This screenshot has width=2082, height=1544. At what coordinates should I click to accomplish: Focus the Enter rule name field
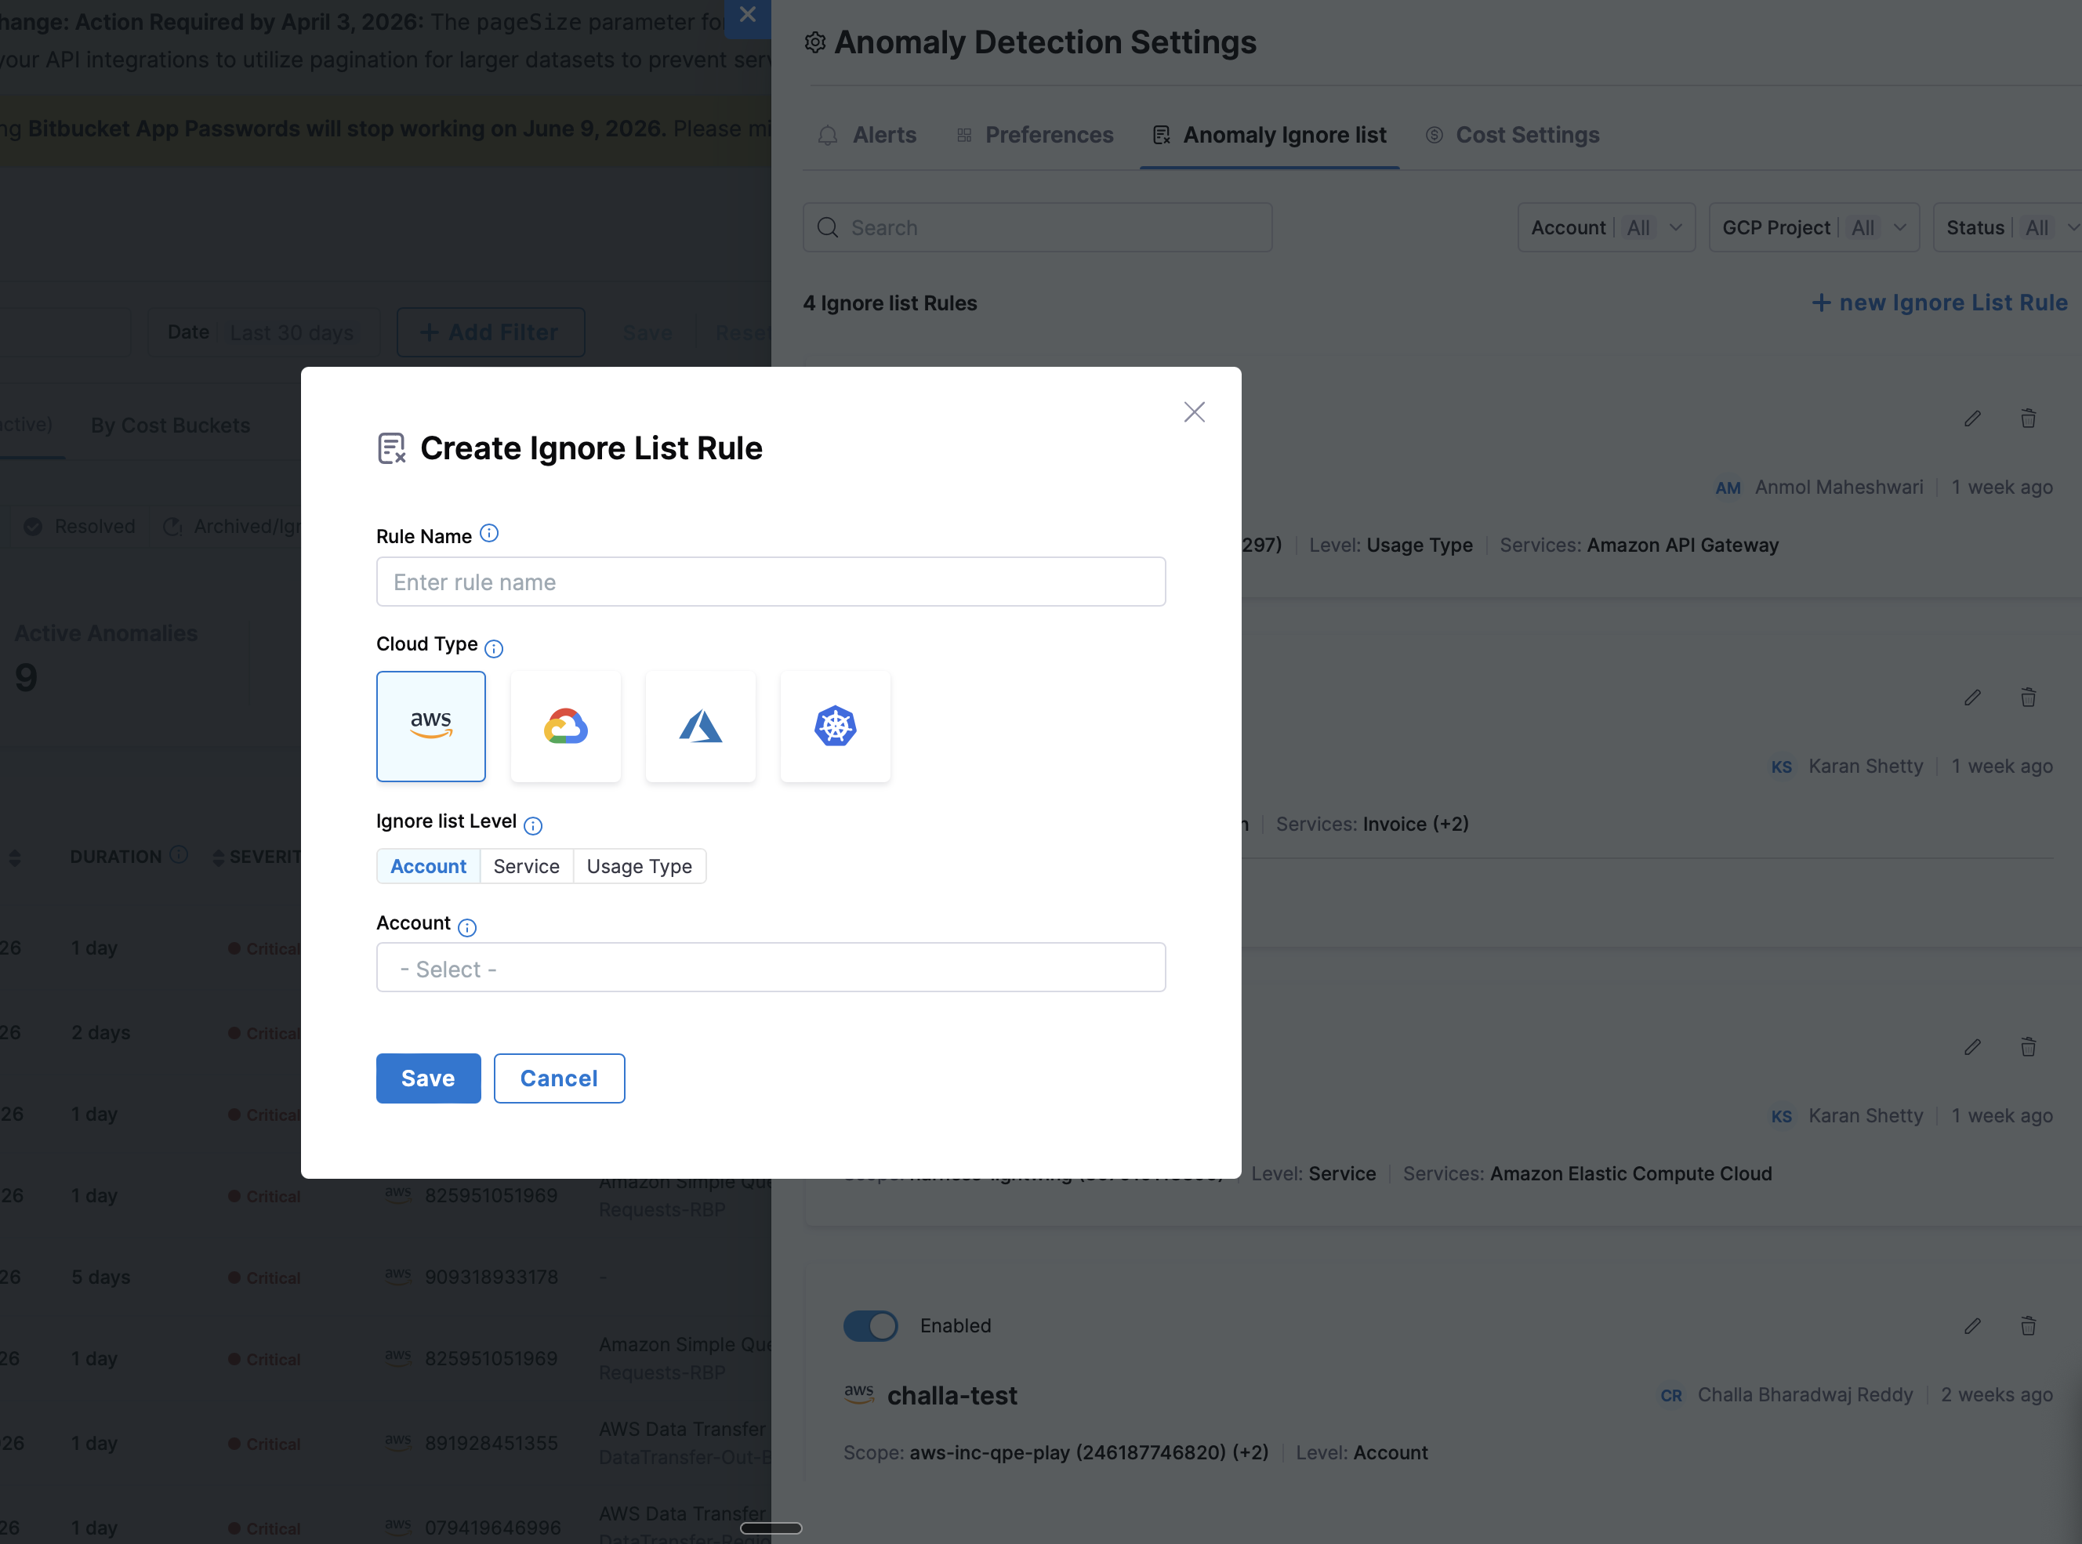pos(771,582)
